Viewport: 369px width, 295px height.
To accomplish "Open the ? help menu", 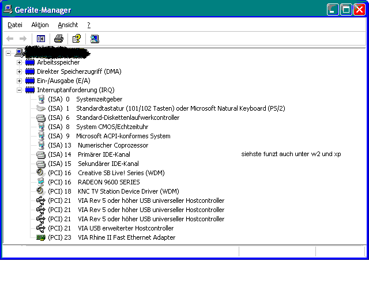I will pos(89,25).
